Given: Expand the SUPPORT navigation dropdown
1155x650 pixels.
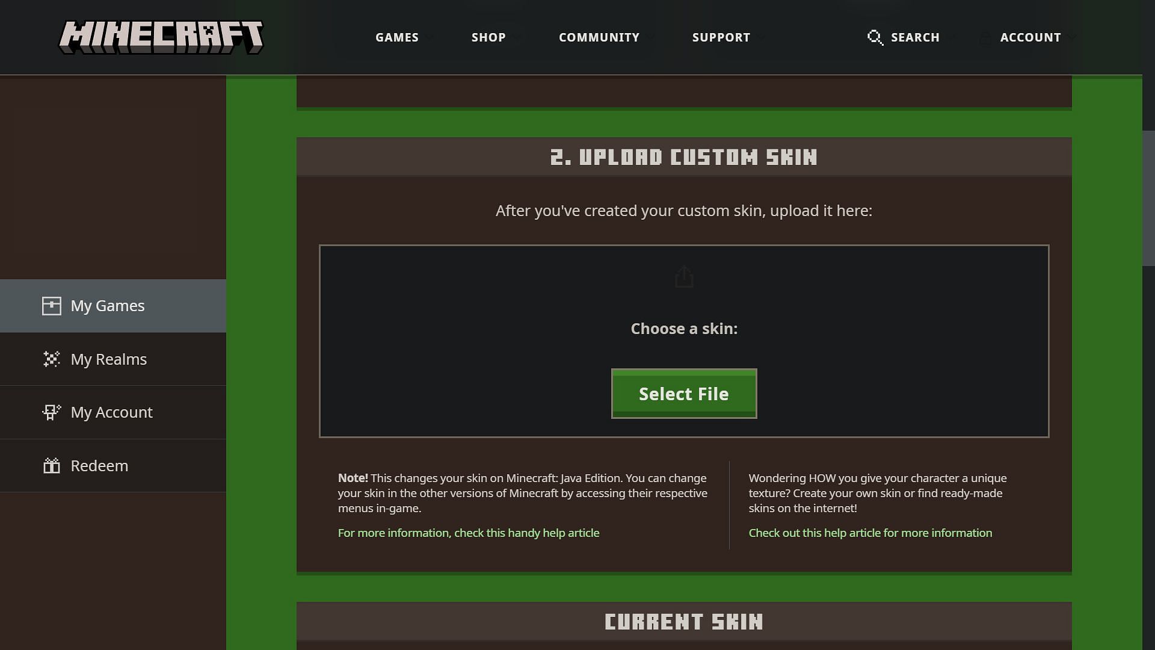Looking at the screenshot, I should pyautogui.click(x=721, y=37).
